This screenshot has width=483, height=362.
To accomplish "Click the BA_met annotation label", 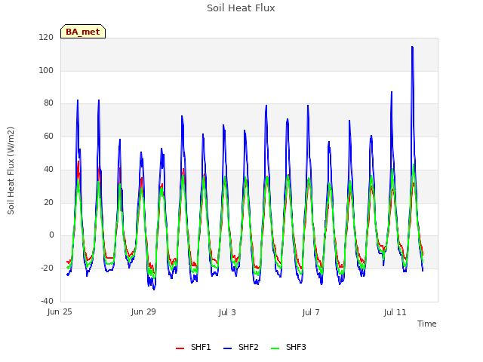I will click(x=83, y=32).
